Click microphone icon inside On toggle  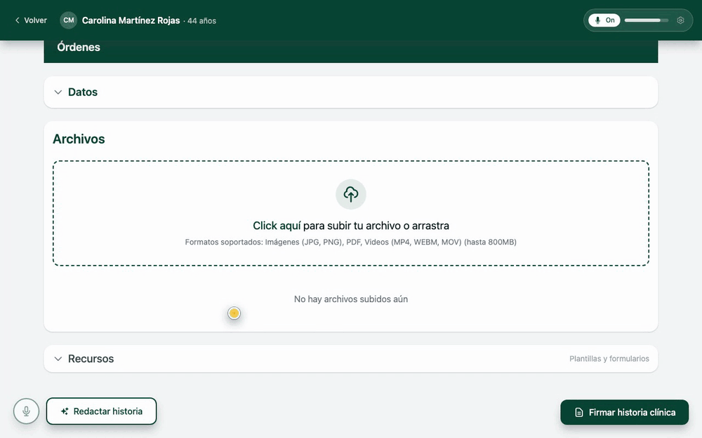tap(597, 20)
